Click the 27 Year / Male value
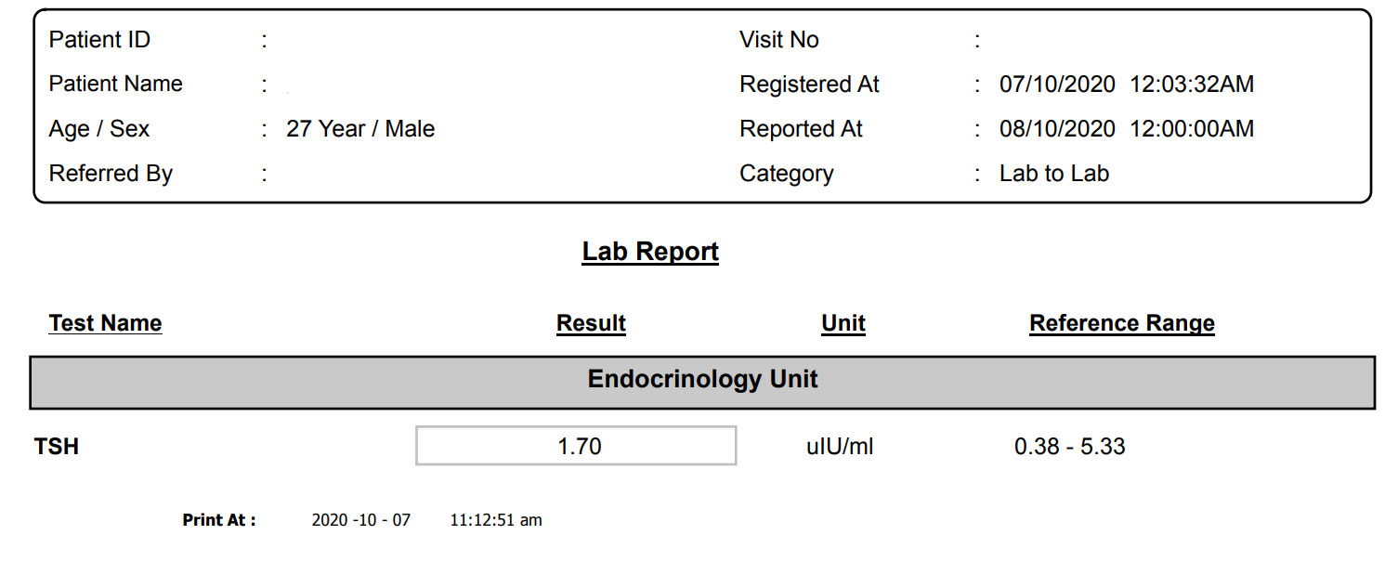Viewport: 1398px width, 587px height. point(360,129)
